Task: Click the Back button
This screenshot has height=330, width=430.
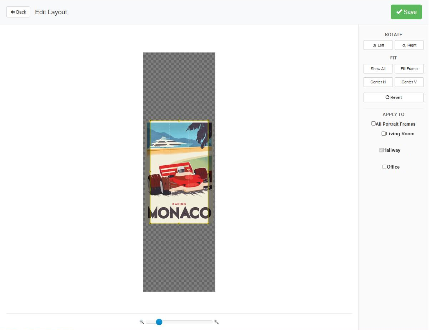Action: [x=18, y=12]
